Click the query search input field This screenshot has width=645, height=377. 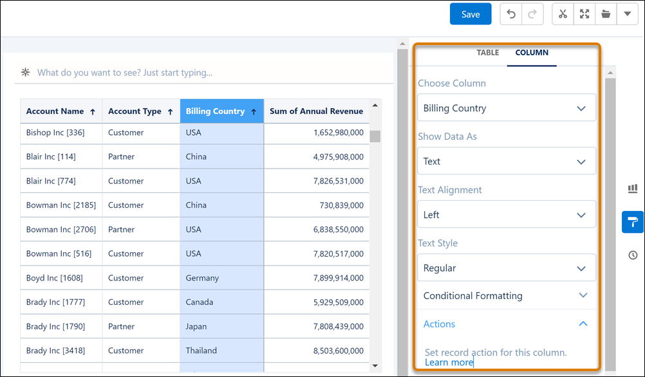(x=206, y=73)
